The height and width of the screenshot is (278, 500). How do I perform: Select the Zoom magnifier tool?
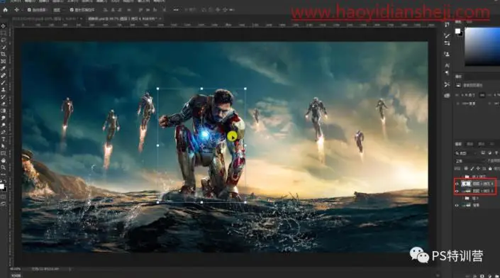point(3,167)
